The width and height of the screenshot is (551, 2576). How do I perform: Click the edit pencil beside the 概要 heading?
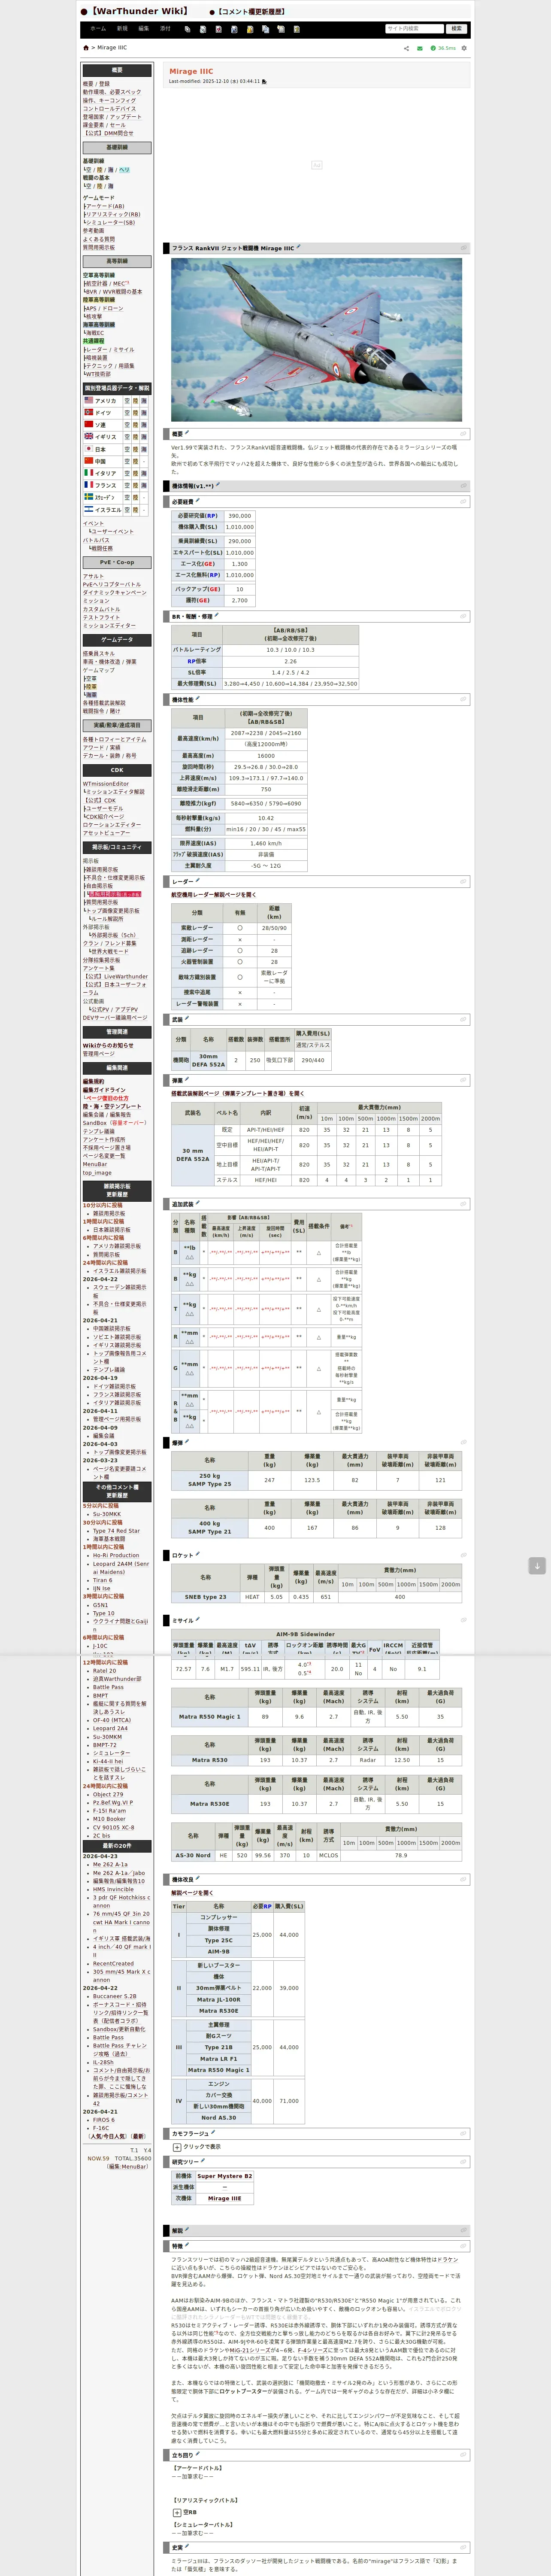(x=186, y=433)
